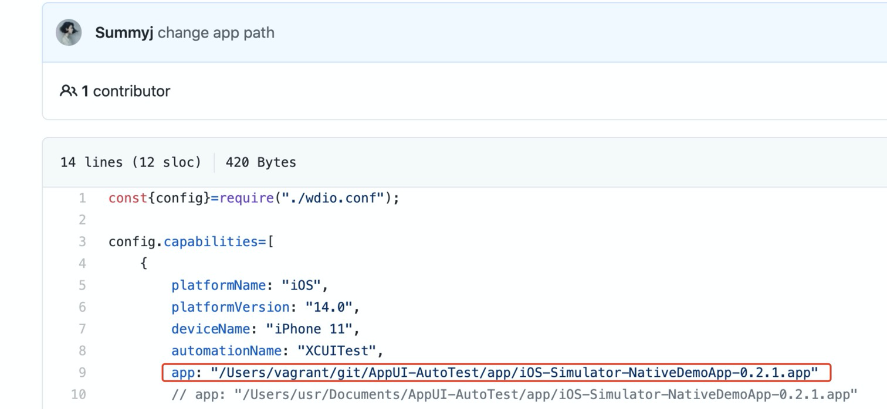887x409 pixels.
Task: Select line number 2
Action: [x=82, y=220]
